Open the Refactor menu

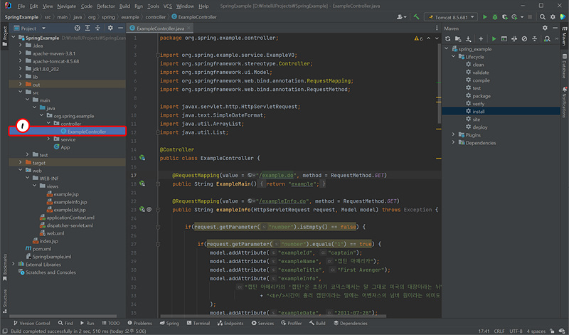coord(106,6)
